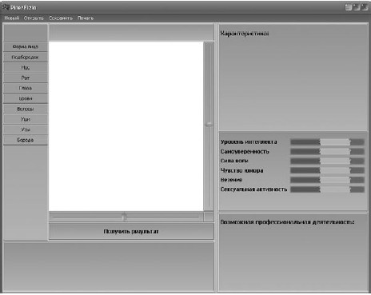
Task: Click the vertical slider thumb beside canvas
Action: tap(209, 124)
